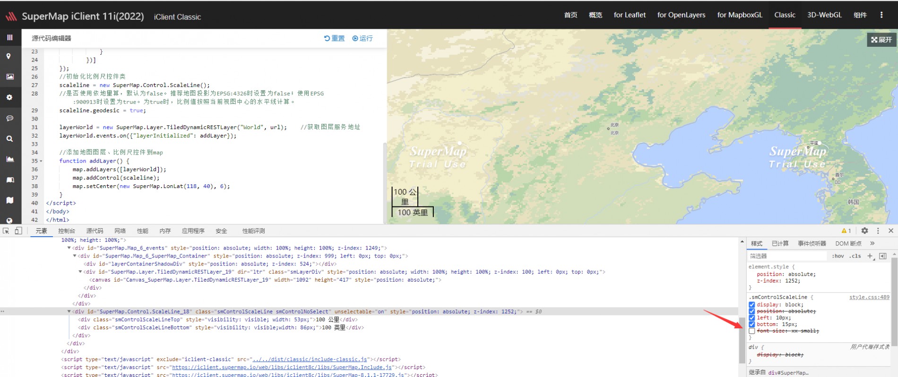
Task: Switch to the 应用程序 DevTools tab
Action: pos(193,231)
